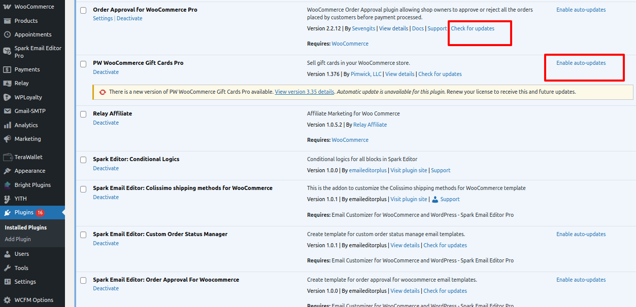Click the Gmail-SMTP envelope icon

[7, 111]
